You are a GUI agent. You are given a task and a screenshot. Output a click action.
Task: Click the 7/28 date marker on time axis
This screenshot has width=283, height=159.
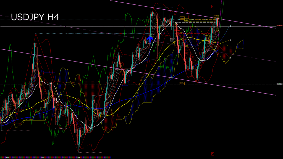(78, 158)
